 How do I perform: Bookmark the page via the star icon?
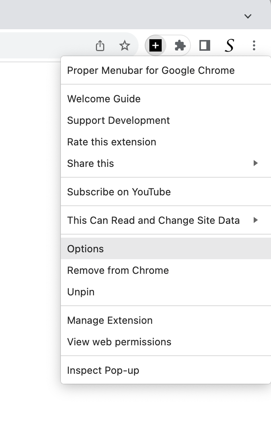point(125,45)
